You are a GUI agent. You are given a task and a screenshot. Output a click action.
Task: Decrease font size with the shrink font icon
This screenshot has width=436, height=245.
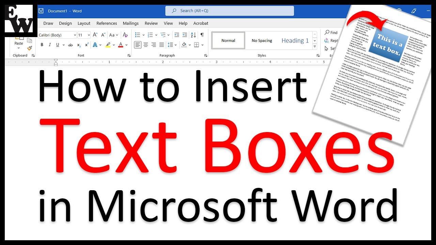103,35
